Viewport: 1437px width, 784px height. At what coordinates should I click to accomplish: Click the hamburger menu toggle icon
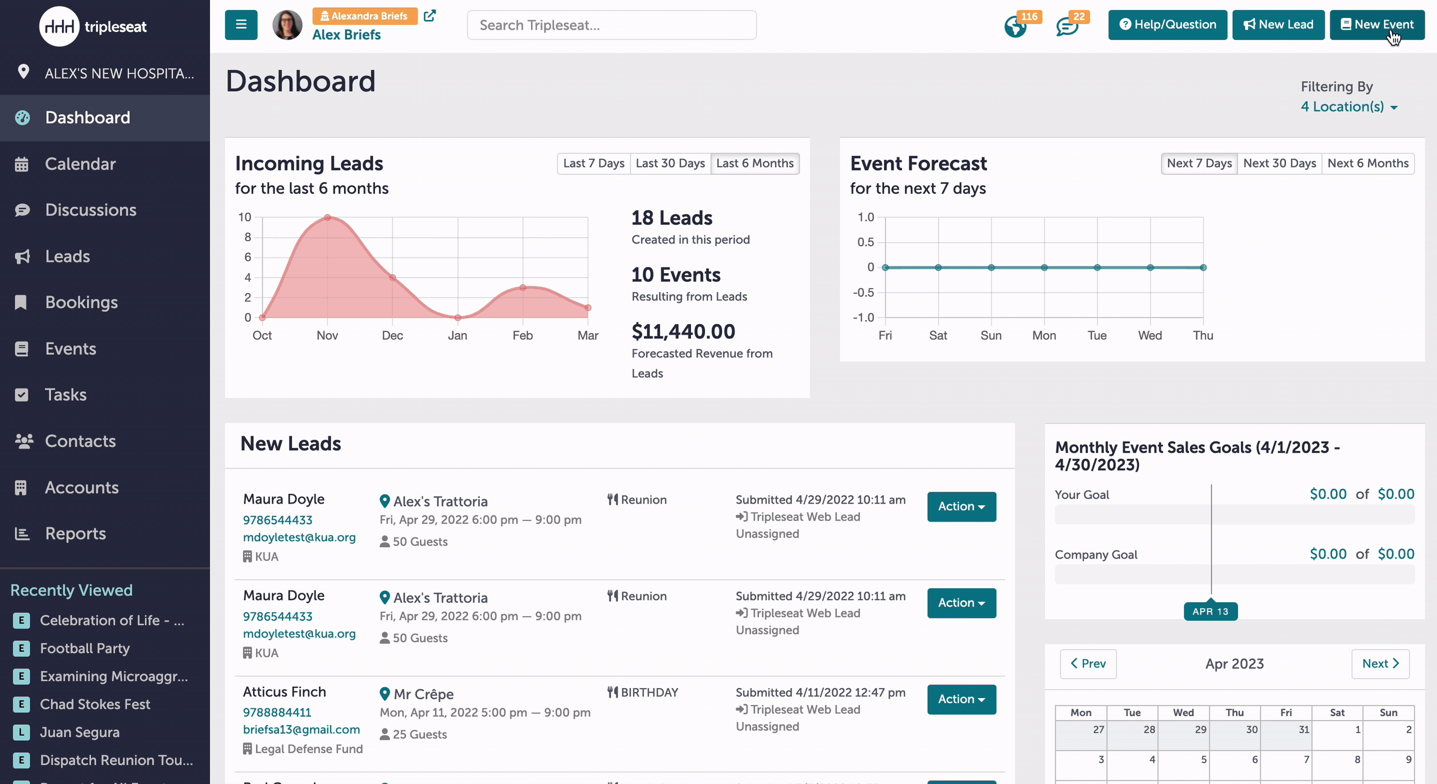[x=241, y=25]
